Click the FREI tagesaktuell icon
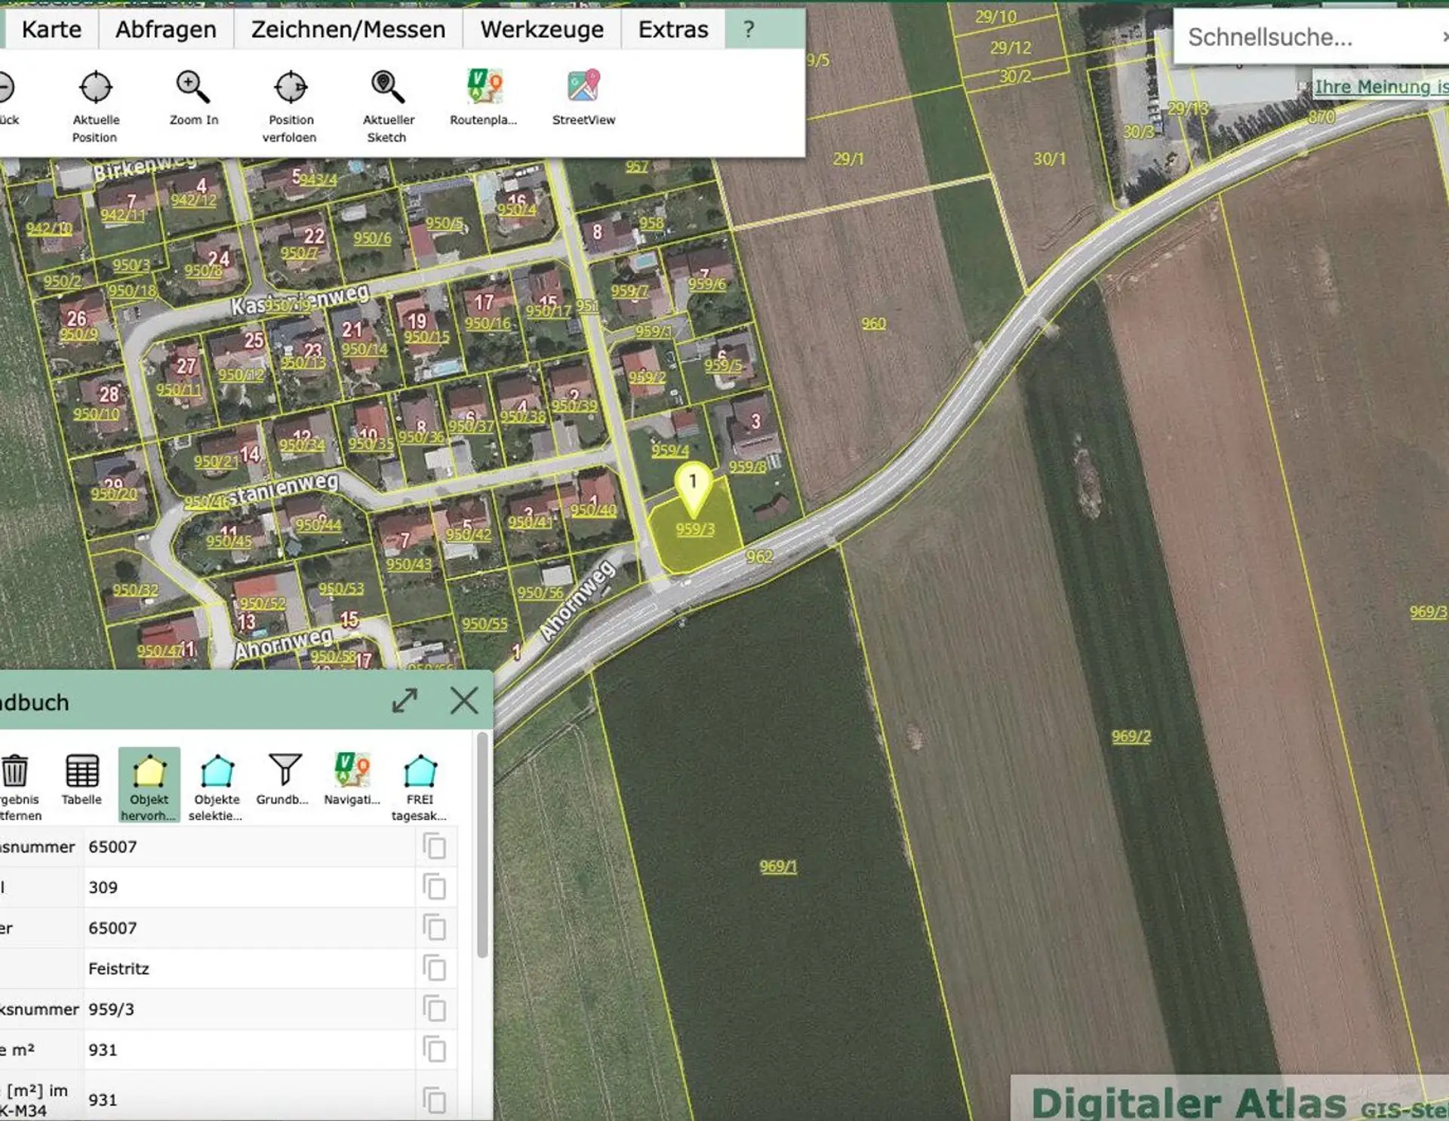 point(420,771)
